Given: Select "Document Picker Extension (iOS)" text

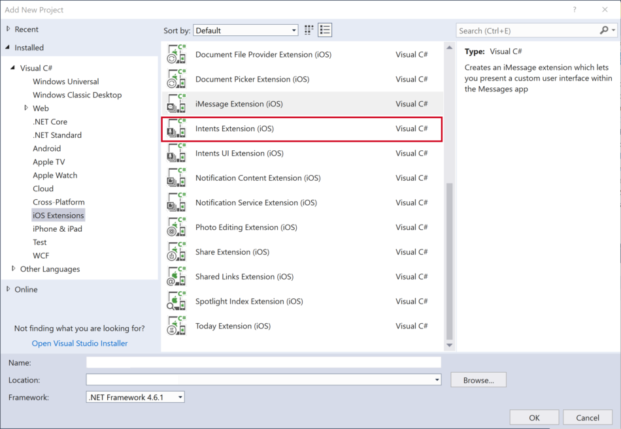Looking at the screenshot, I should point(252,79).
